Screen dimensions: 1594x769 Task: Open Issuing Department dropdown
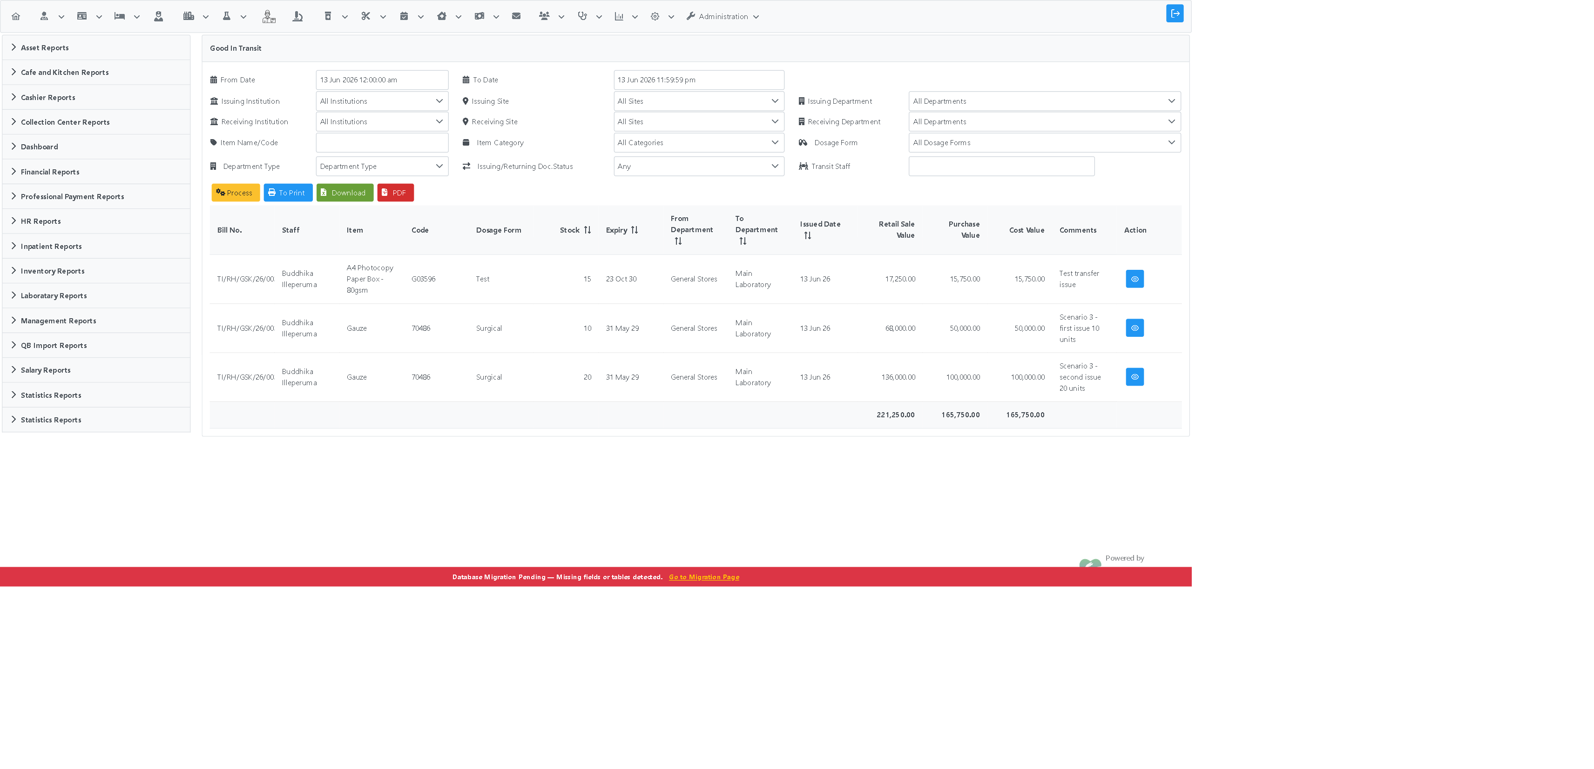pyautogui.click(x=1045, y=101)
